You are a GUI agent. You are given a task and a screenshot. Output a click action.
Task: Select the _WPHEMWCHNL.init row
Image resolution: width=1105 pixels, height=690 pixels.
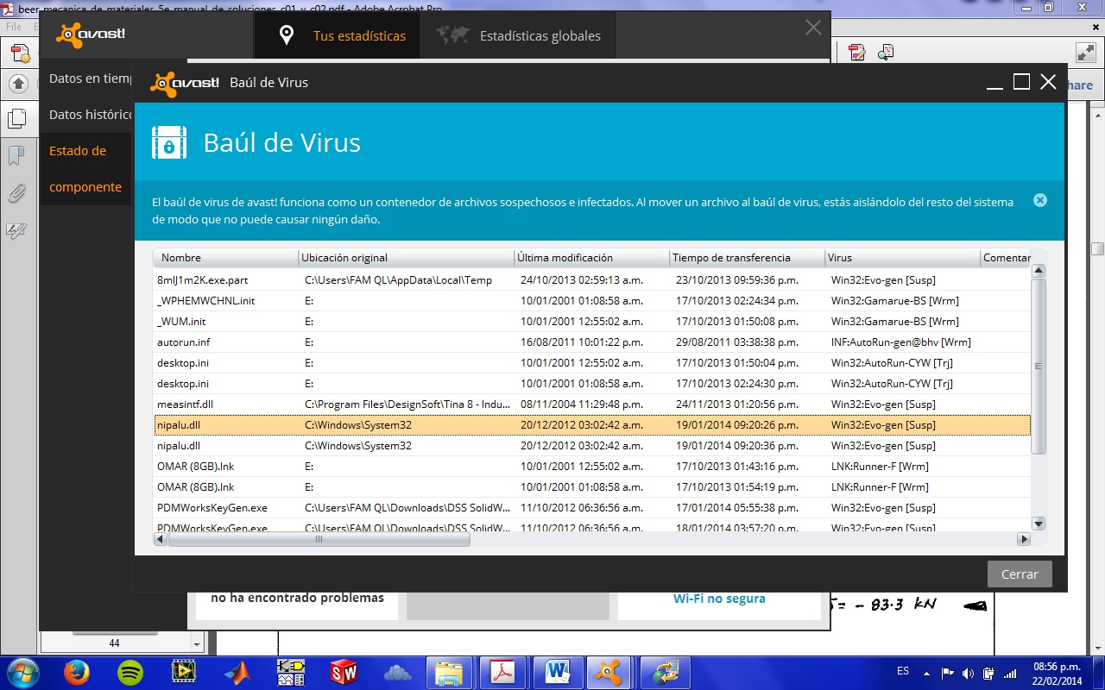tap(592, 301)
